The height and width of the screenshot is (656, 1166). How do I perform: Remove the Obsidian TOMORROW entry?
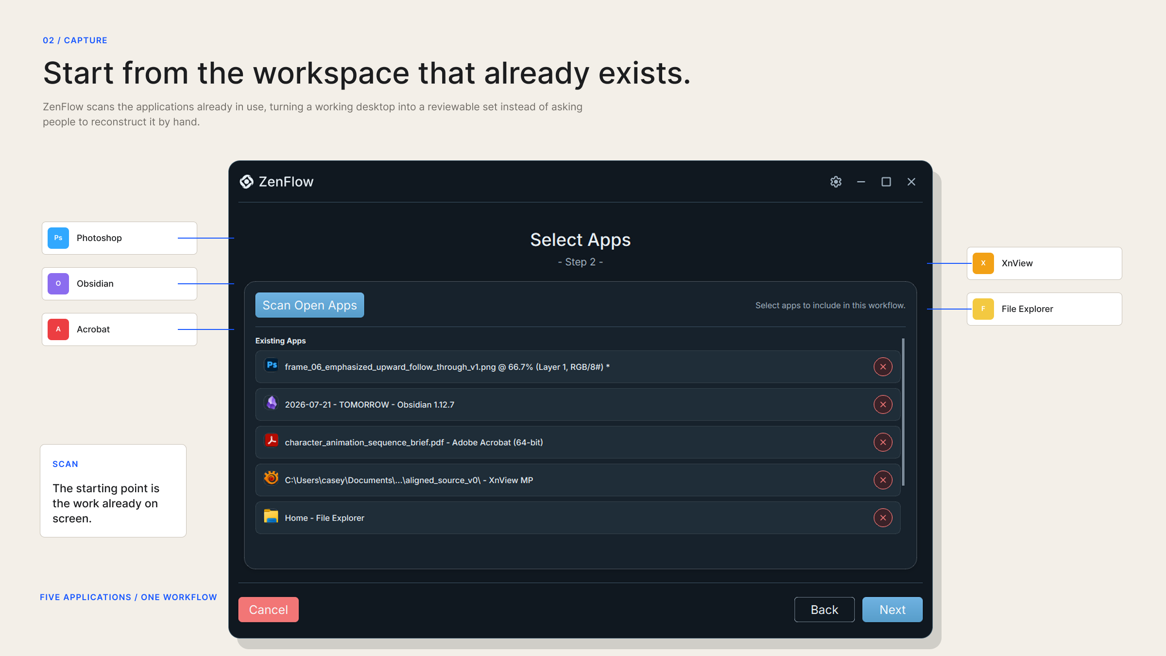(x=883, y=405)
